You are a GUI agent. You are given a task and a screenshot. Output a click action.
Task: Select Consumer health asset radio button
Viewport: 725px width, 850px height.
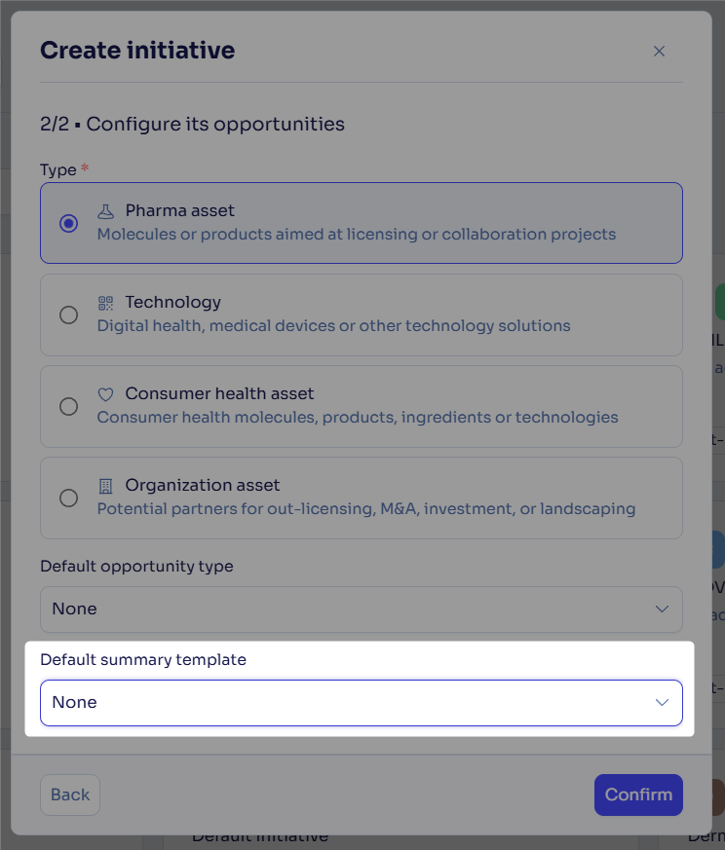point(69,407)
